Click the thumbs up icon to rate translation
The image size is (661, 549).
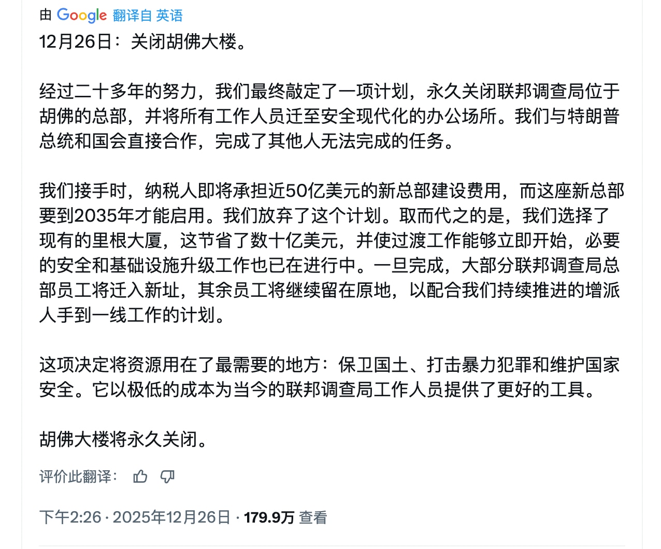tap(140, 476)
